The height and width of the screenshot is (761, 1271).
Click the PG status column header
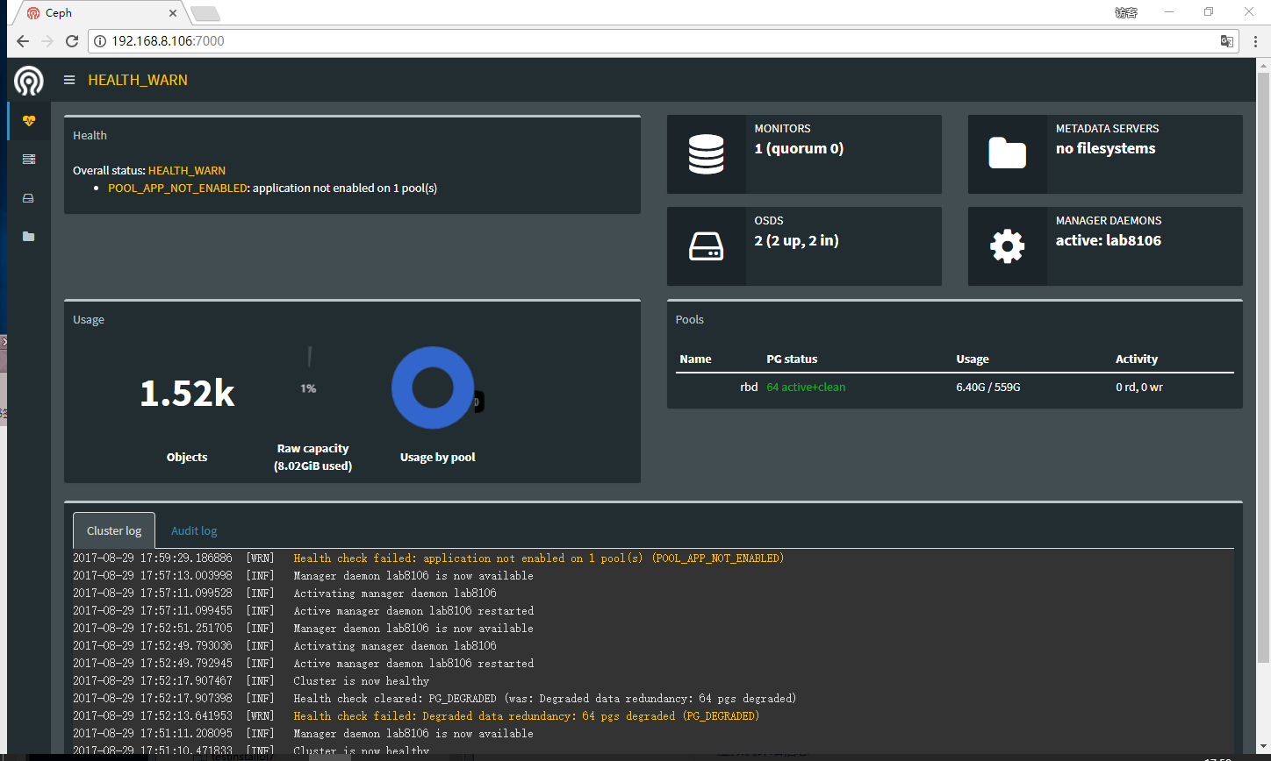coord(792,359)
